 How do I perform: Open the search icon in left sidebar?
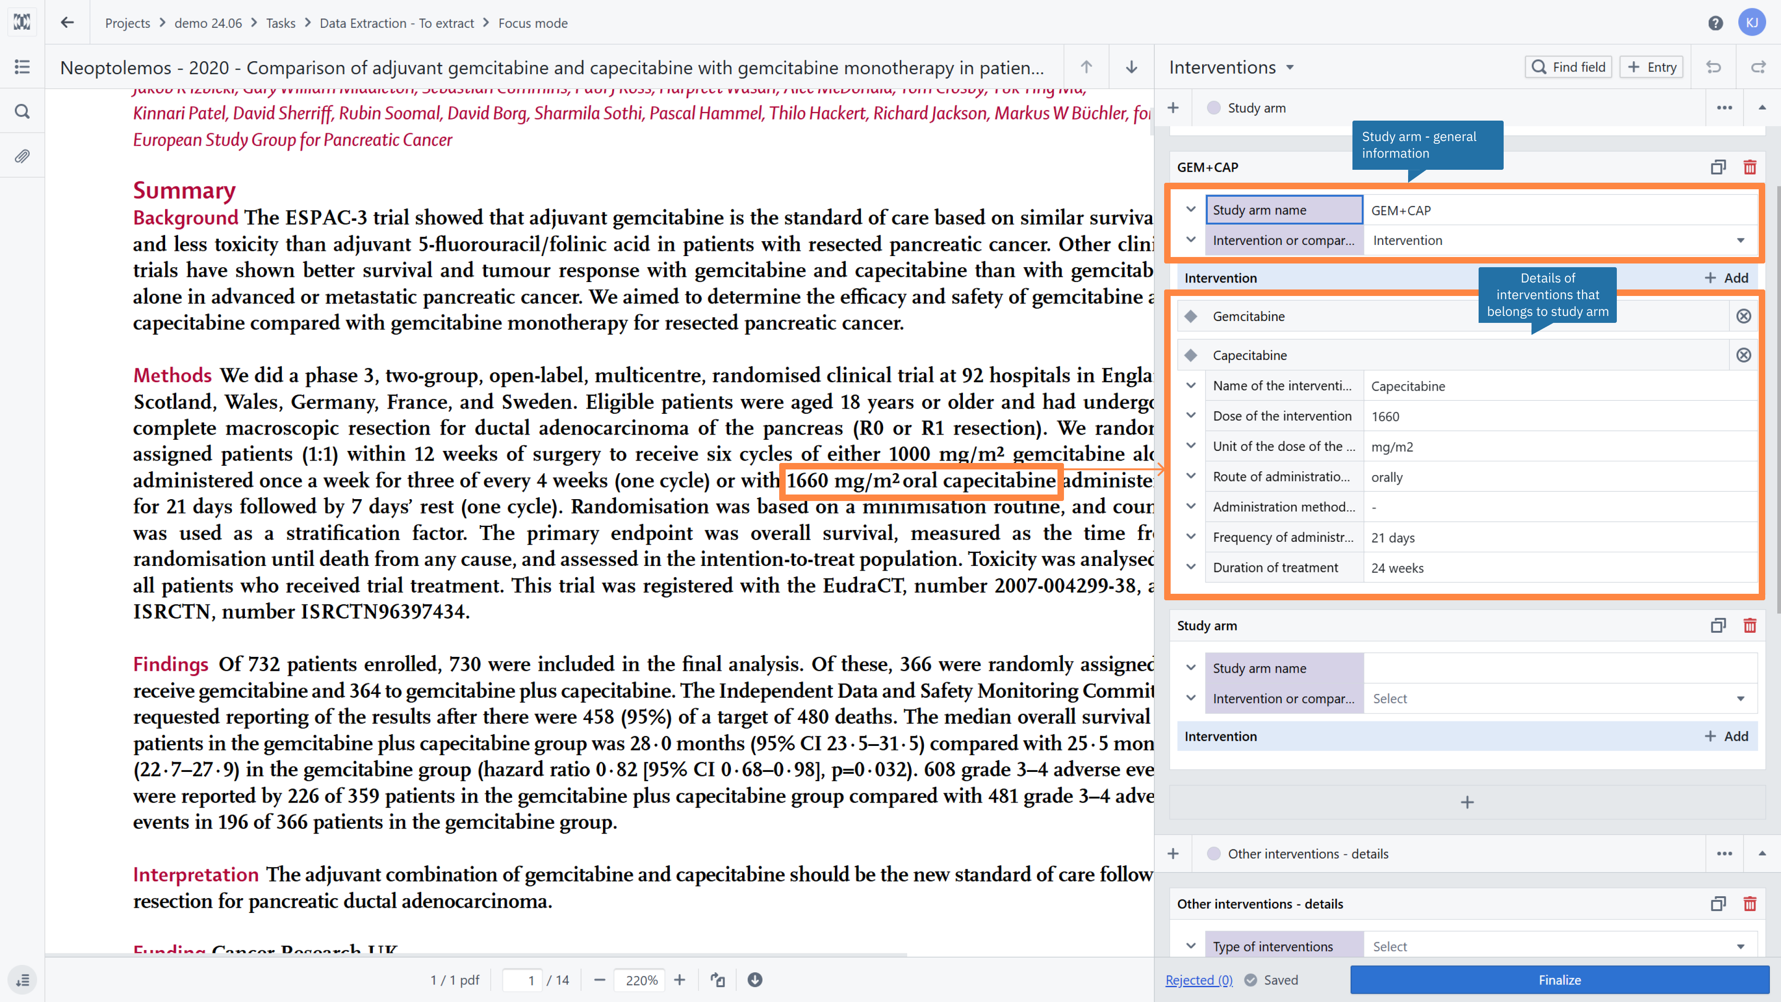tap(22, 111)
